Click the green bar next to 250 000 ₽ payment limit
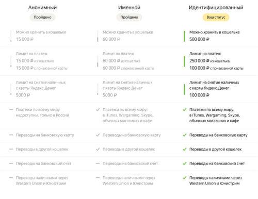 [184, 61]
